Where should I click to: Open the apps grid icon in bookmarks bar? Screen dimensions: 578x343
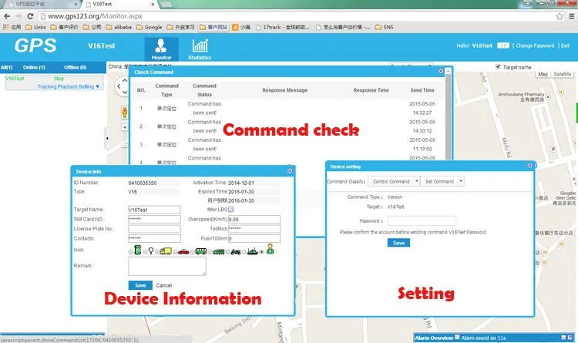click(5, 27)
